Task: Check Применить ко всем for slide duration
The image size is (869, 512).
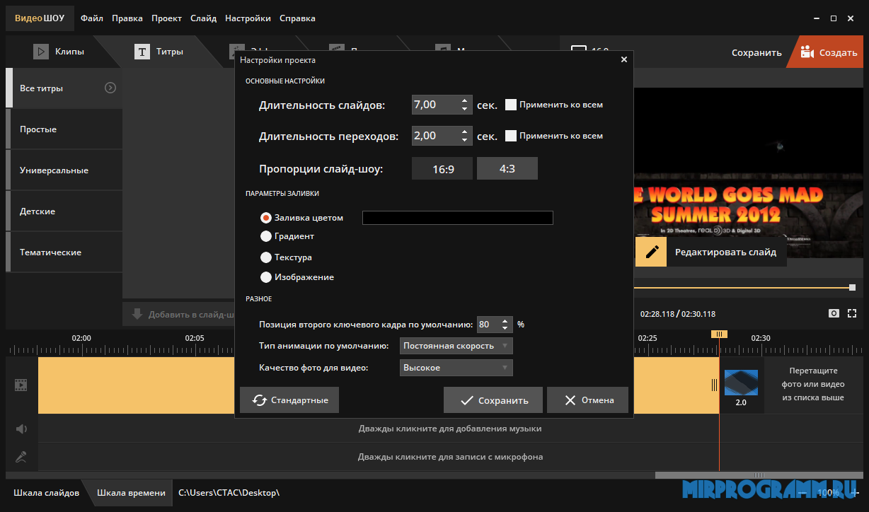Action: click(x=511, y=105)
